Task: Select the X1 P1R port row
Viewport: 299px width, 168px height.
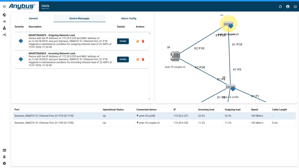Action: [154, 116]
